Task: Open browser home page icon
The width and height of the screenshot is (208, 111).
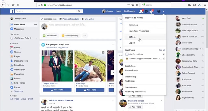Action: 18,5
